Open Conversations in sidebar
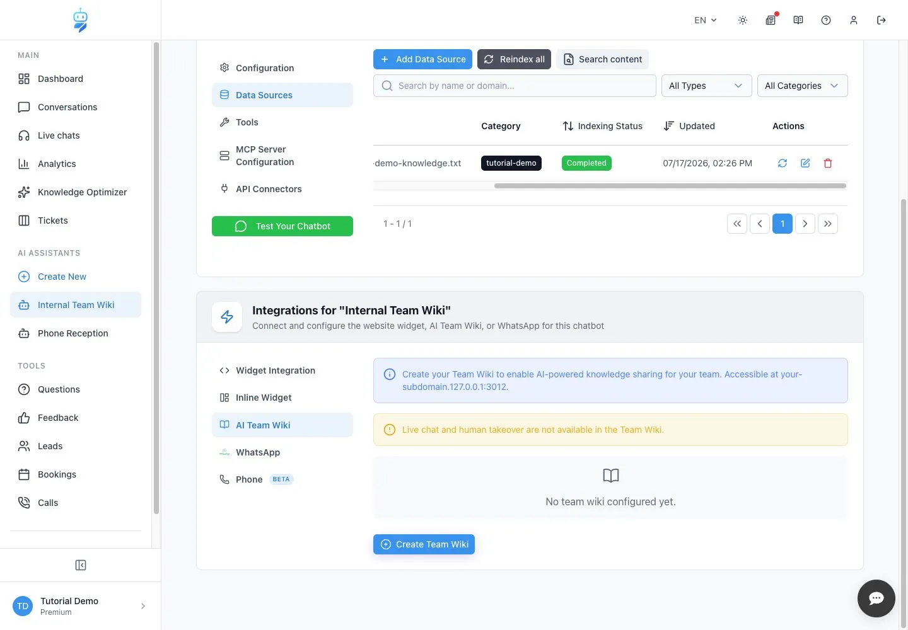Screen dimensions: 908x630 tap(76, 107)
